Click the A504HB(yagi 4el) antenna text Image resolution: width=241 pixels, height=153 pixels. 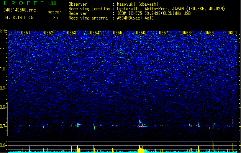click(135, 18)
